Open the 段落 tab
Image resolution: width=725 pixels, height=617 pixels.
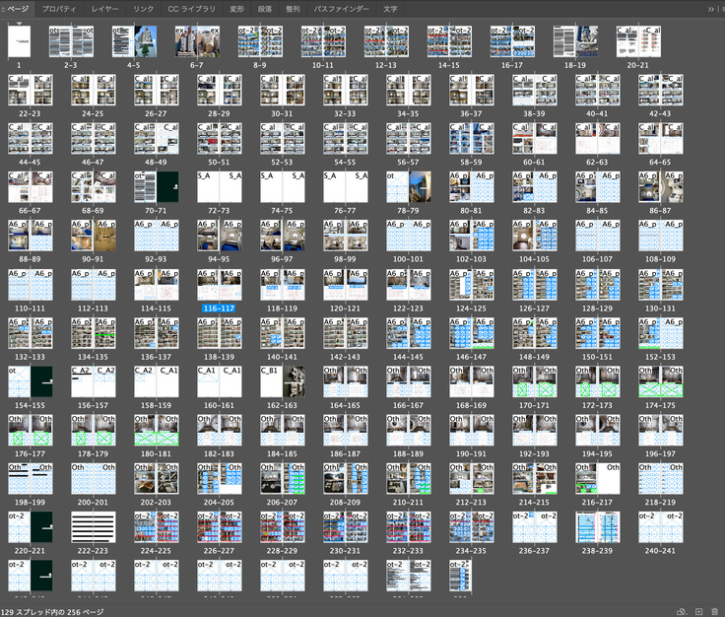(x=265, y=8)
